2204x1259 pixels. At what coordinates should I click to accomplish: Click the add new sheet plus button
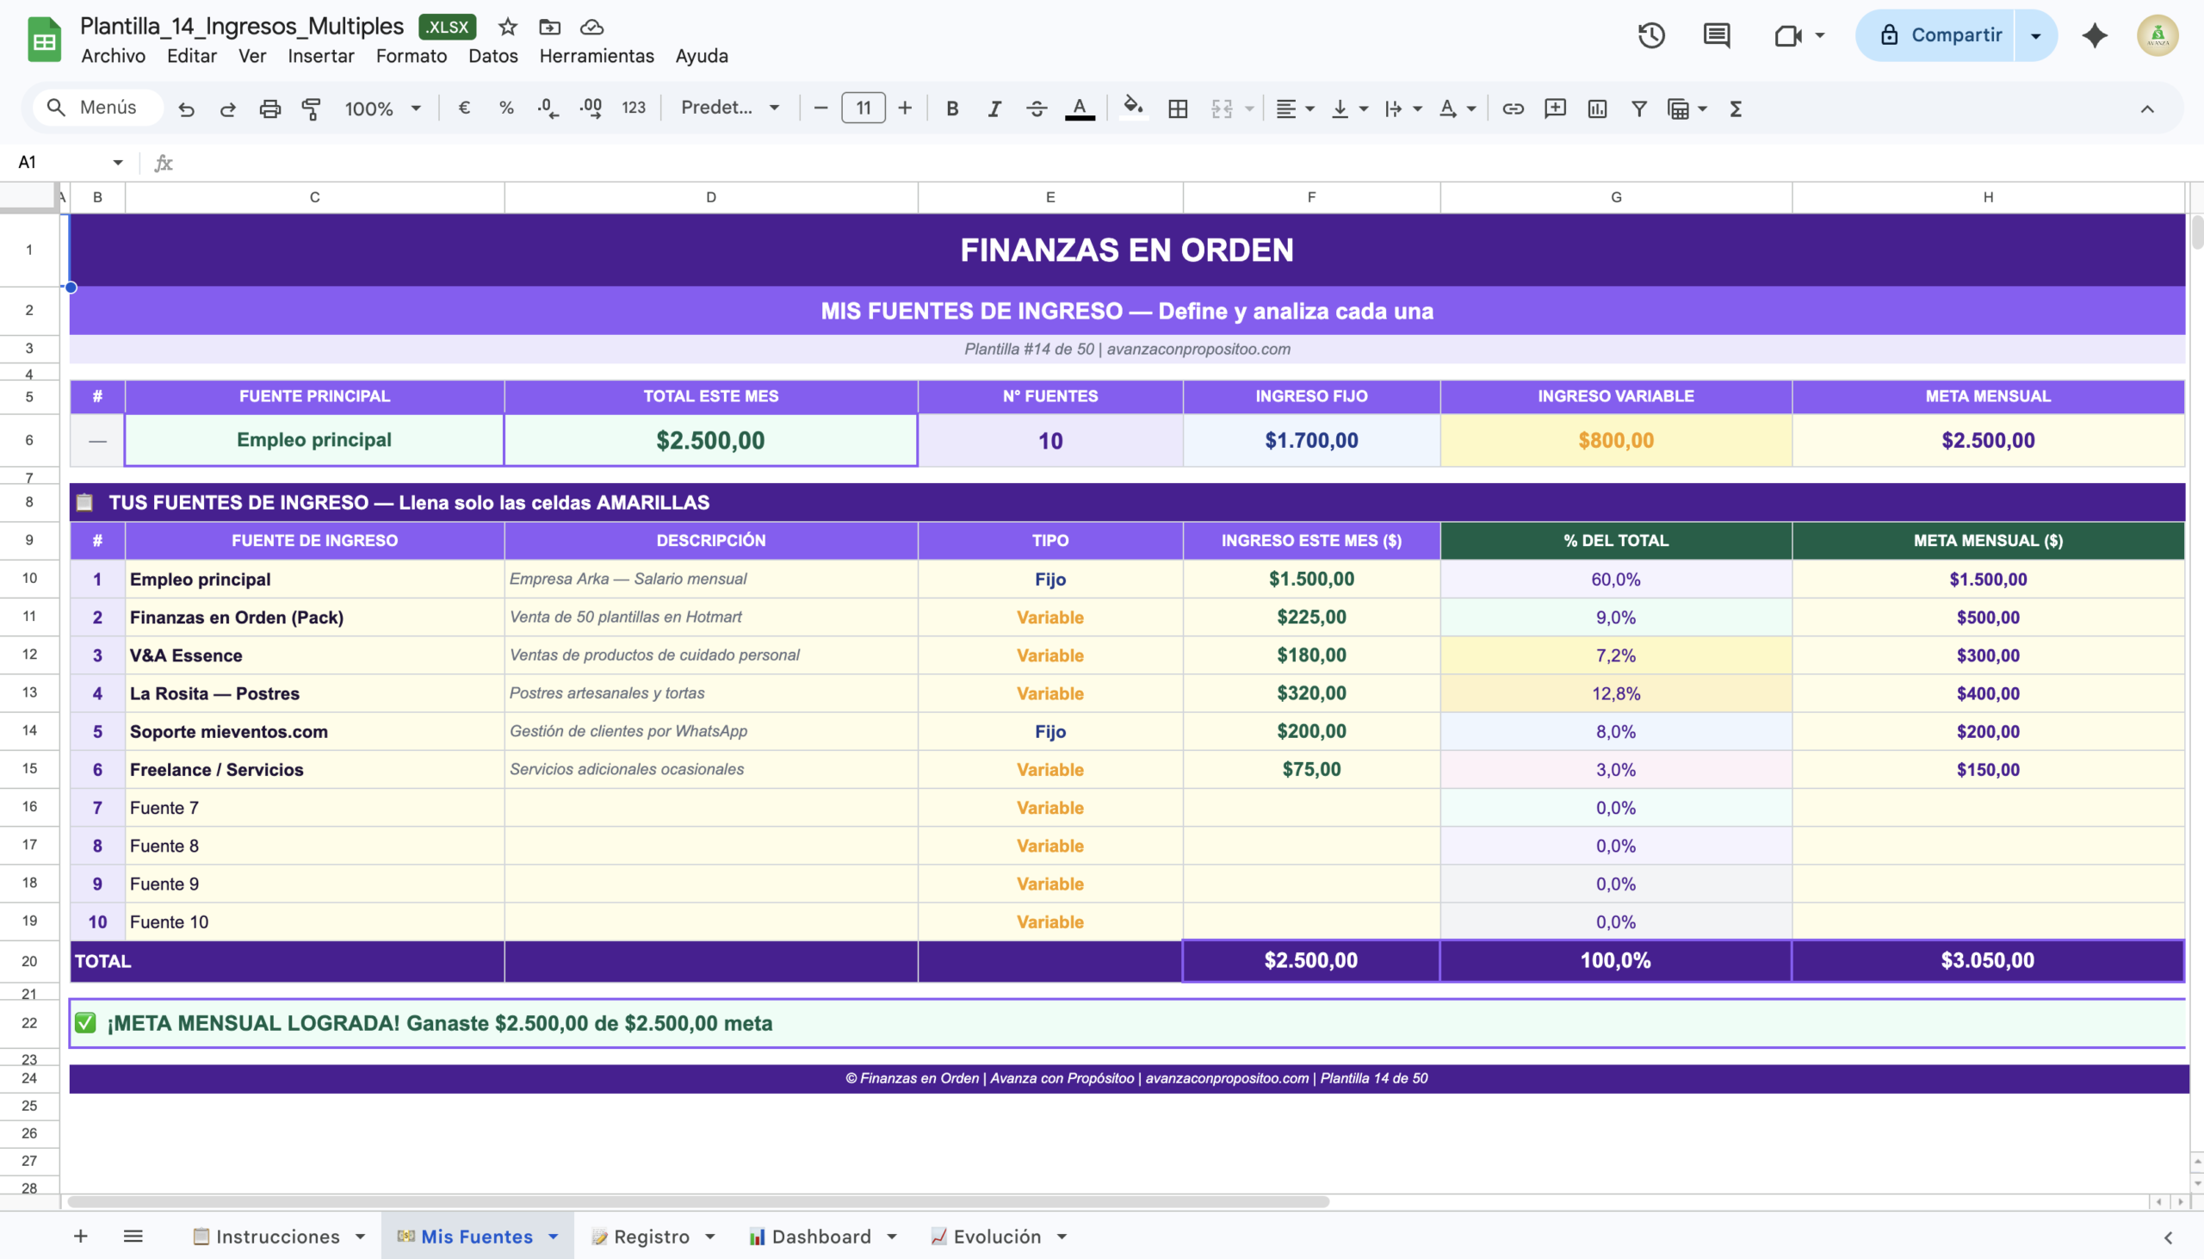(x=80, y=1237)
